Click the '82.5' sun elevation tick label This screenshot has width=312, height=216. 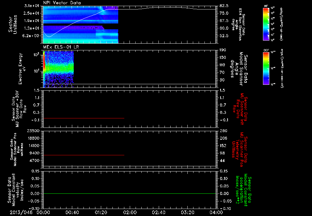tap(224, 6)
